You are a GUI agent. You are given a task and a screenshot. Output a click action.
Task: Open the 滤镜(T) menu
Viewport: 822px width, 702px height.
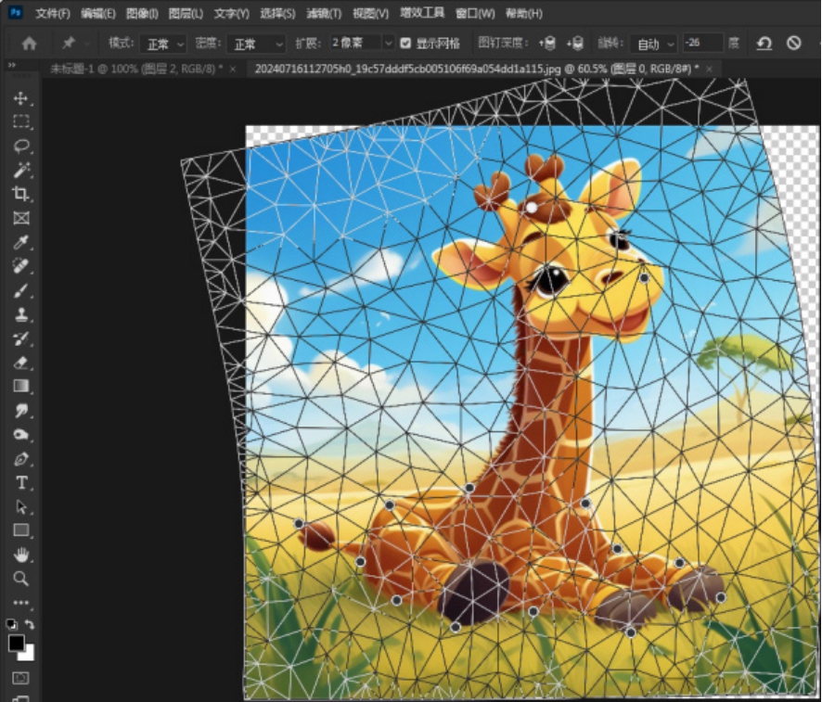point(323,14)
